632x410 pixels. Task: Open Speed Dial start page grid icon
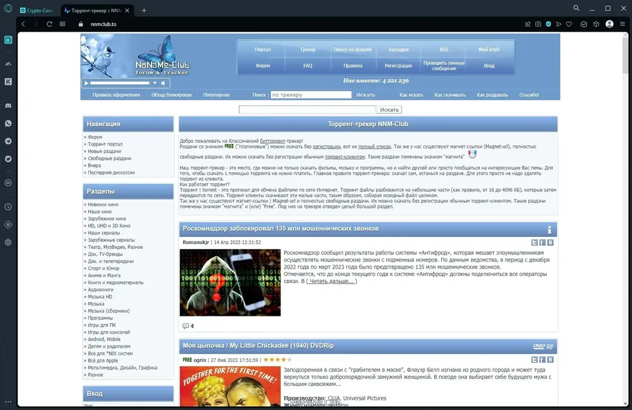pyautogui.click(x=63, y=24)
